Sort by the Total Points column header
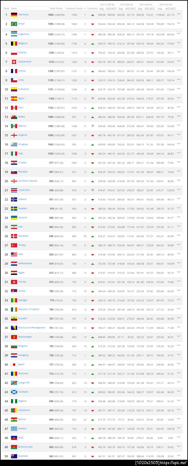The height and width of the screenshot is (466, 188). pos(56,8)
